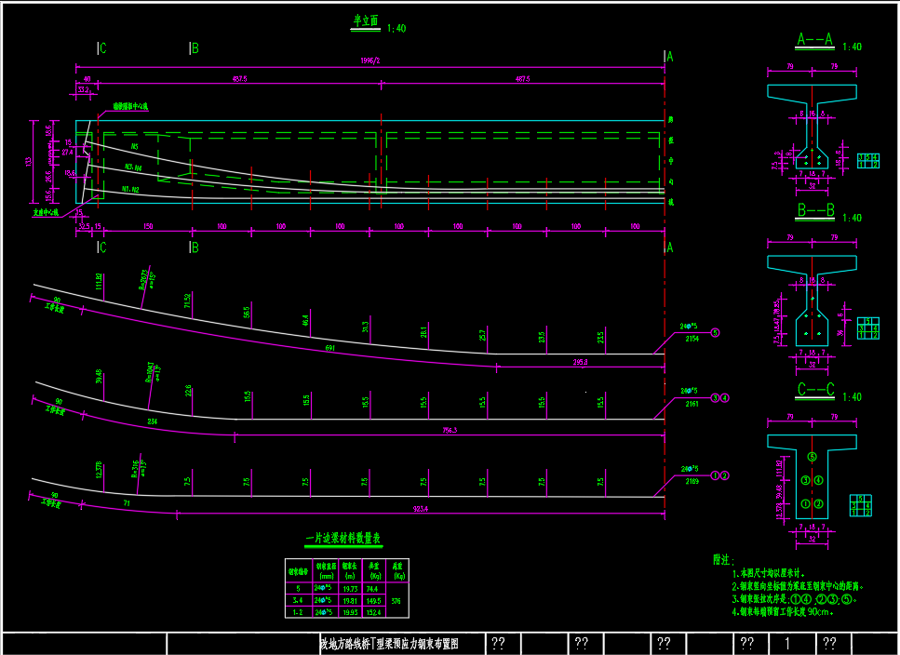Select the 1996/2 overall dimension text
Viewport: 900px width, 655px height.
click(x=369, y=60)
